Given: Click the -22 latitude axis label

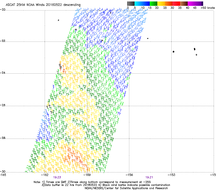Looking at the screenshot, I should click(3, 41).
